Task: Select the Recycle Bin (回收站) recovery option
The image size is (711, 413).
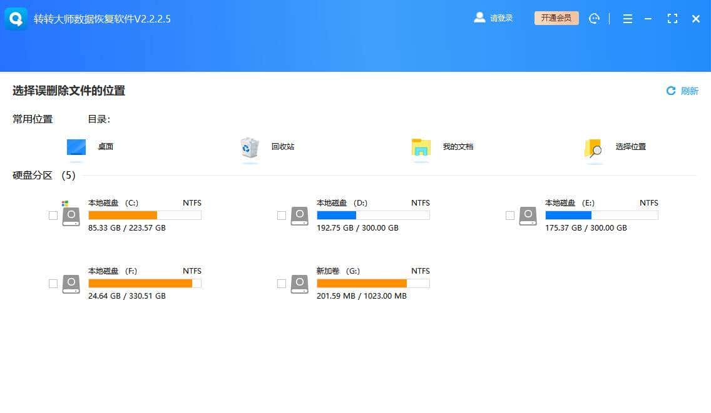Action: pos(249,147)
